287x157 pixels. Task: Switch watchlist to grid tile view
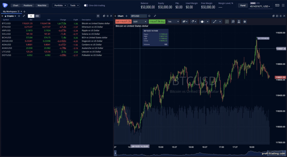(x=37, y=16)
